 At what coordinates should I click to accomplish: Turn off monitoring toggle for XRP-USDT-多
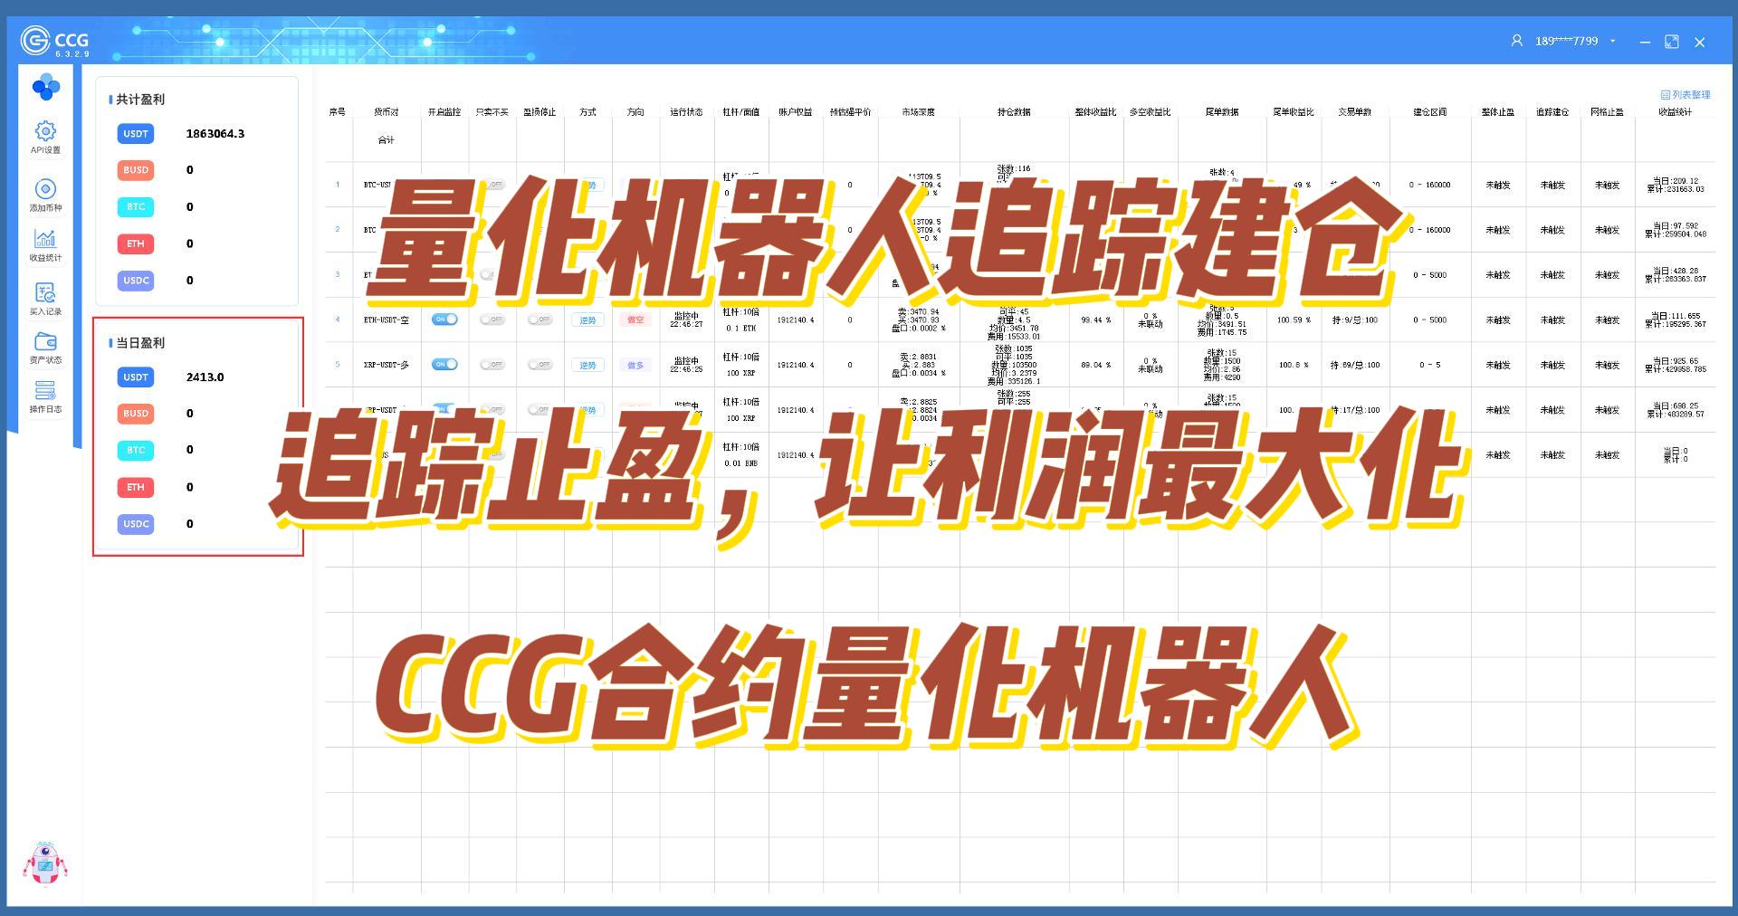coord(444,365)
